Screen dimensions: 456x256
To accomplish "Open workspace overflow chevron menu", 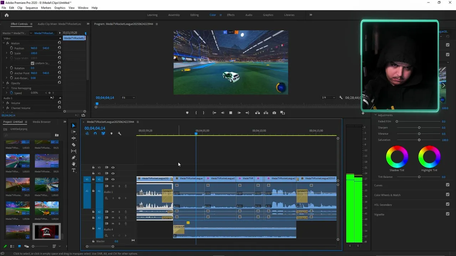I will pyautogui.click(x=311, y=15).
